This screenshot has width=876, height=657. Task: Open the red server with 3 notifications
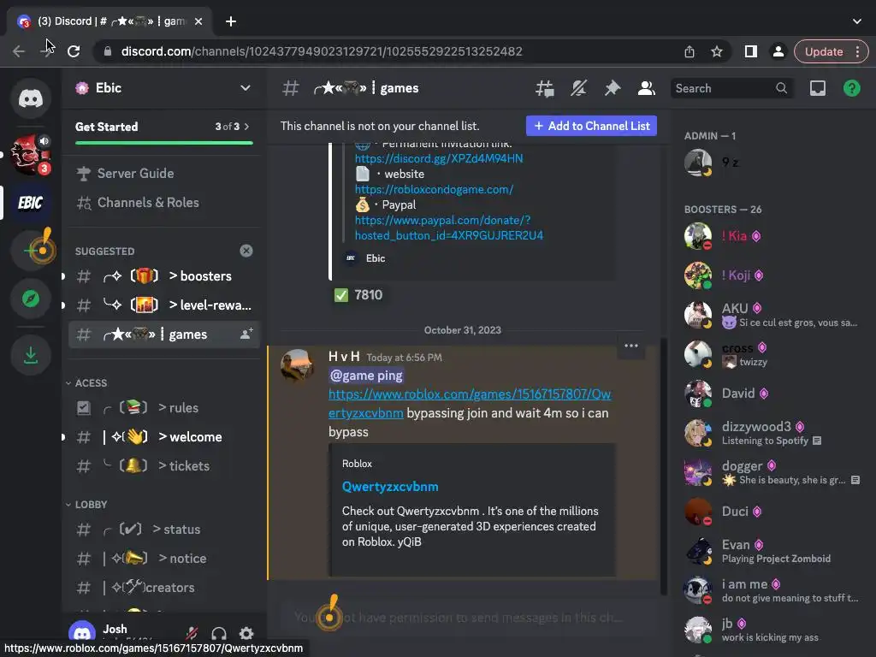pos(31,155)
